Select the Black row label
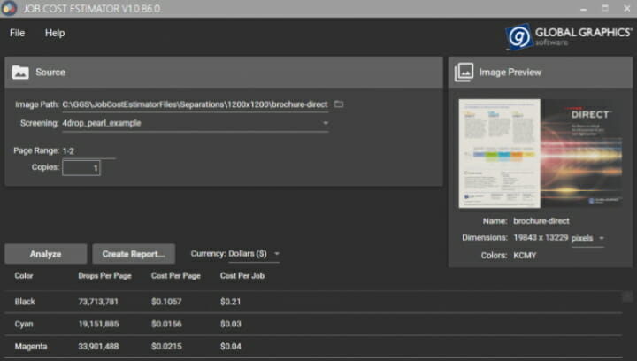The height and width of the screenshot is (361, 637). (25, 302)
